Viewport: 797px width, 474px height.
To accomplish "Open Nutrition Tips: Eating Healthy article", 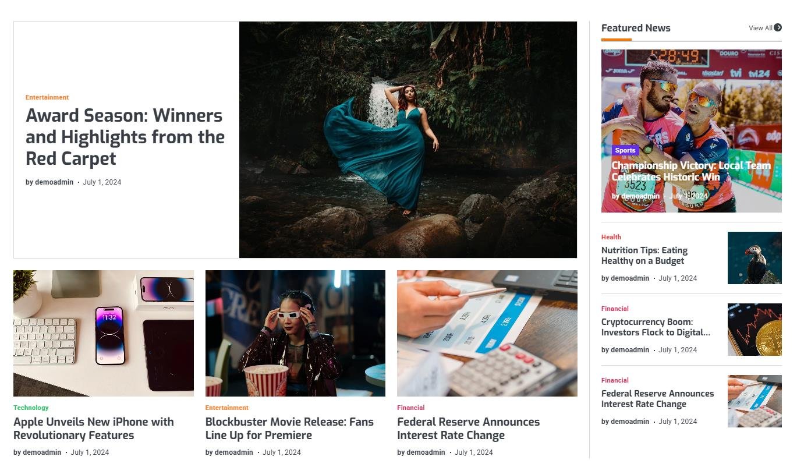I will pos(644,256).
